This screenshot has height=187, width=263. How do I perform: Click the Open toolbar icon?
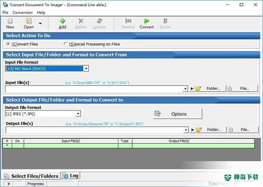click(28, 24)
